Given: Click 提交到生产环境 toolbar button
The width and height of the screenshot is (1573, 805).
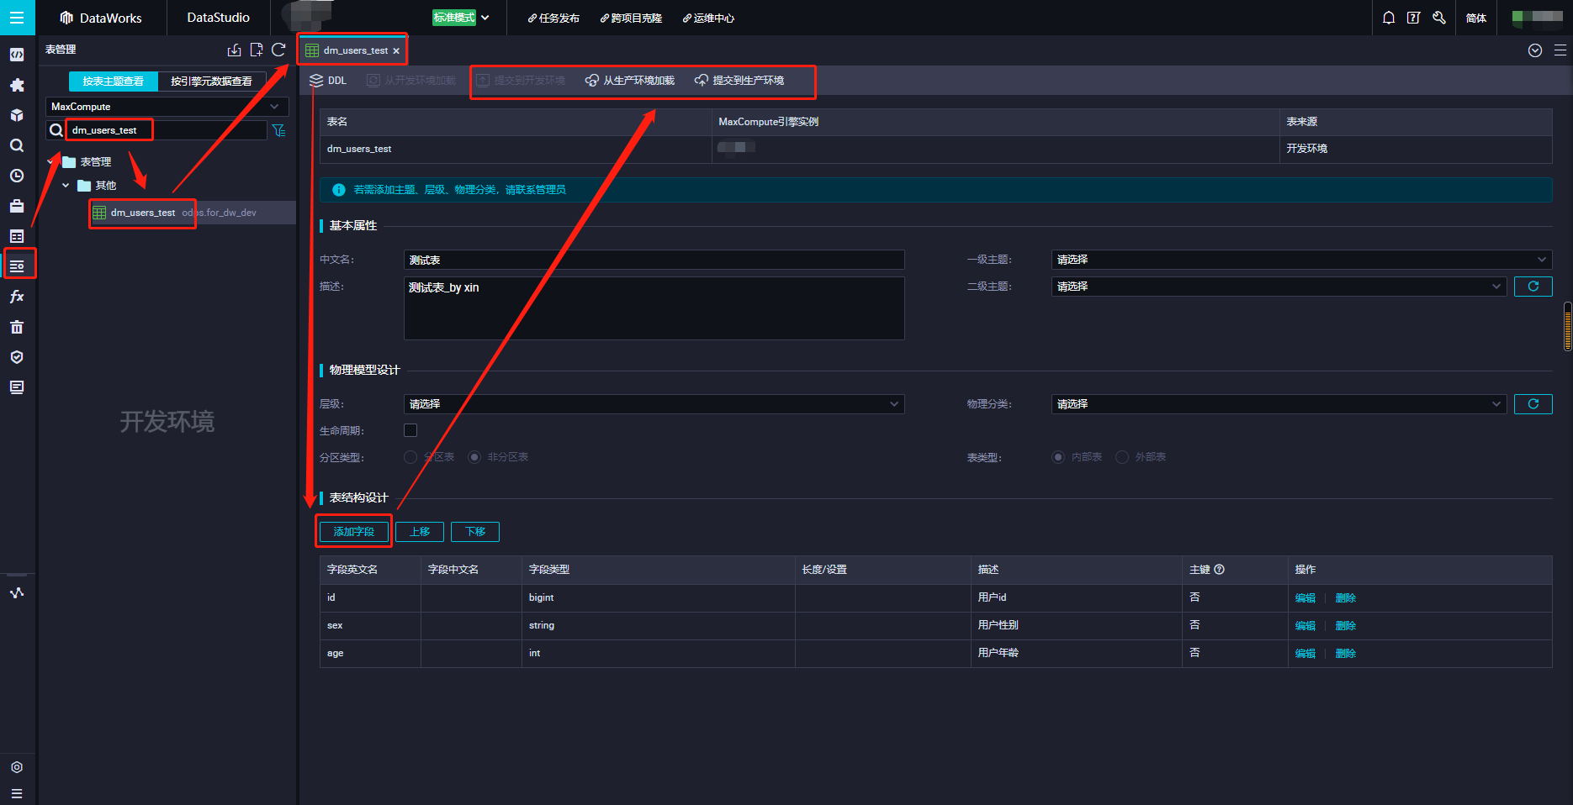Looking at the screenshot, I should click(x=739, y=81).
